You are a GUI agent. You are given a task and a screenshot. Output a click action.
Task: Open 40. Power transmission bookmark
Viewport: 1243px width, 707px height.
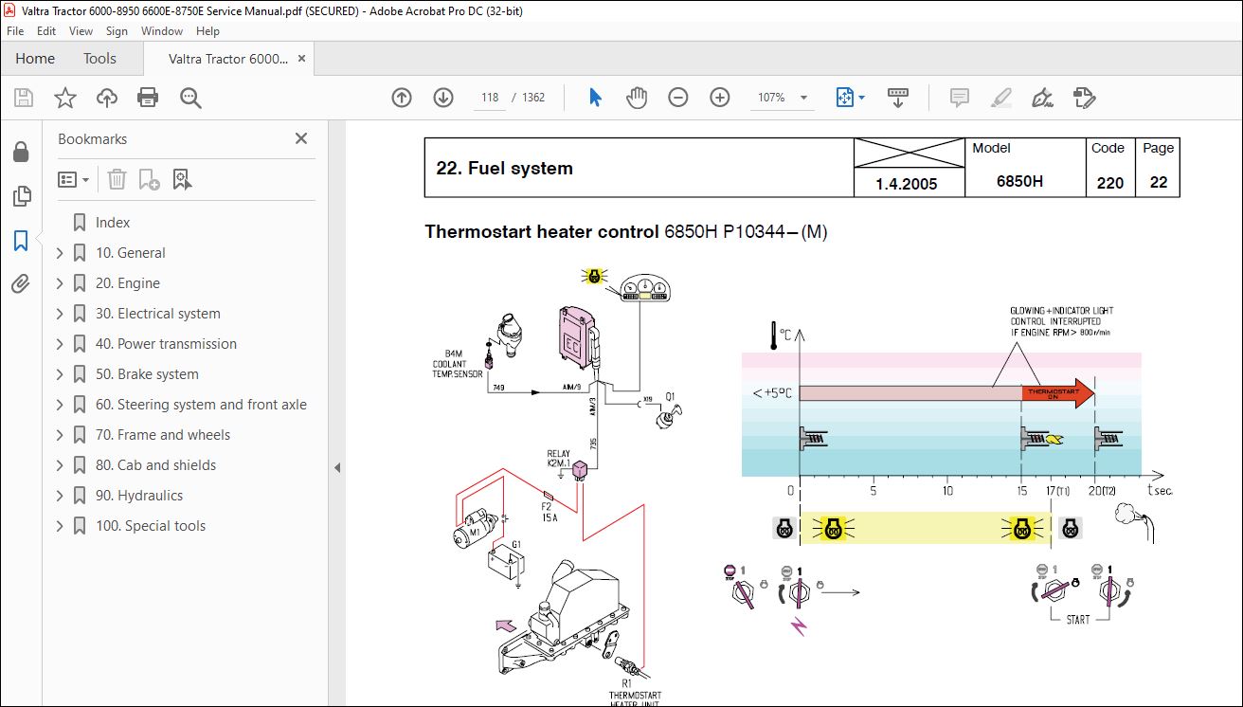pyautogui.click(x=166, y=344)
